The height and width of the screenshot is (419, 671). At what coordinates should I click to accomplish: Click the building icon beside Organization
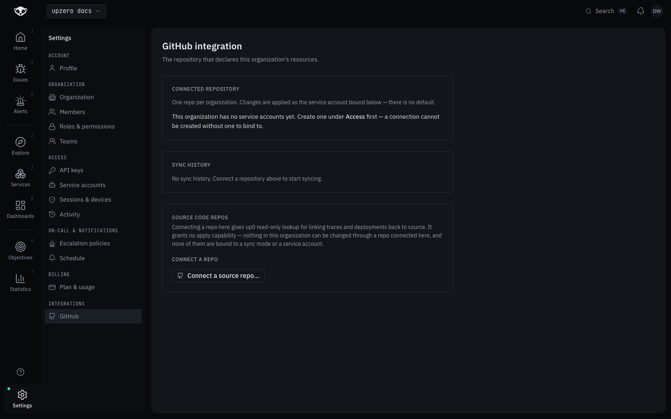click(x=52, y=97)
